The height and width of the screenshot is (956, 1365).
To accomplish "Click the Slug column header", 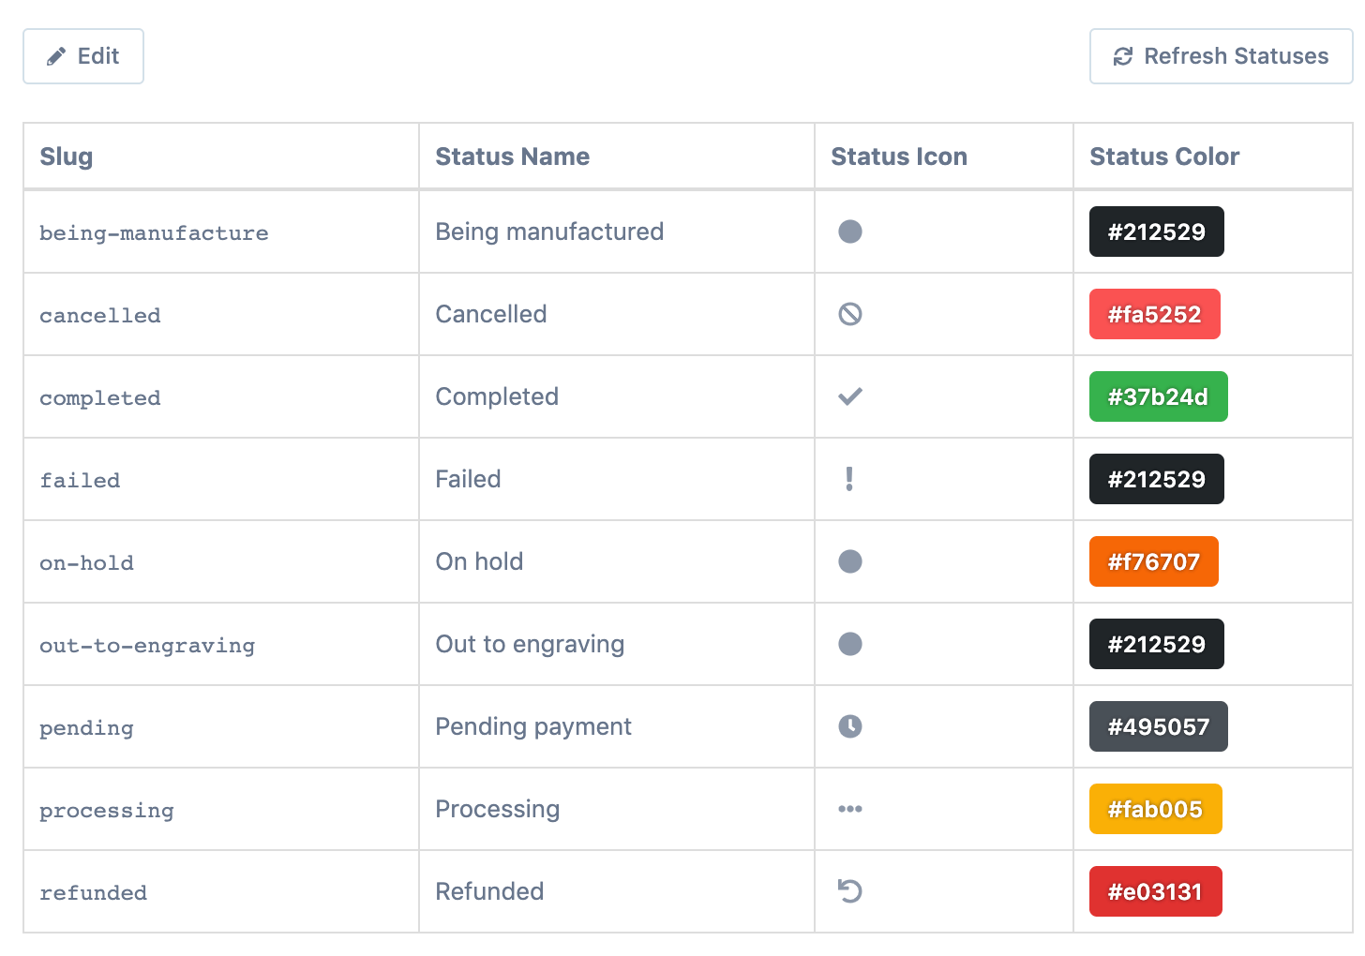I will pyautogui.click(x=67, y=157).
